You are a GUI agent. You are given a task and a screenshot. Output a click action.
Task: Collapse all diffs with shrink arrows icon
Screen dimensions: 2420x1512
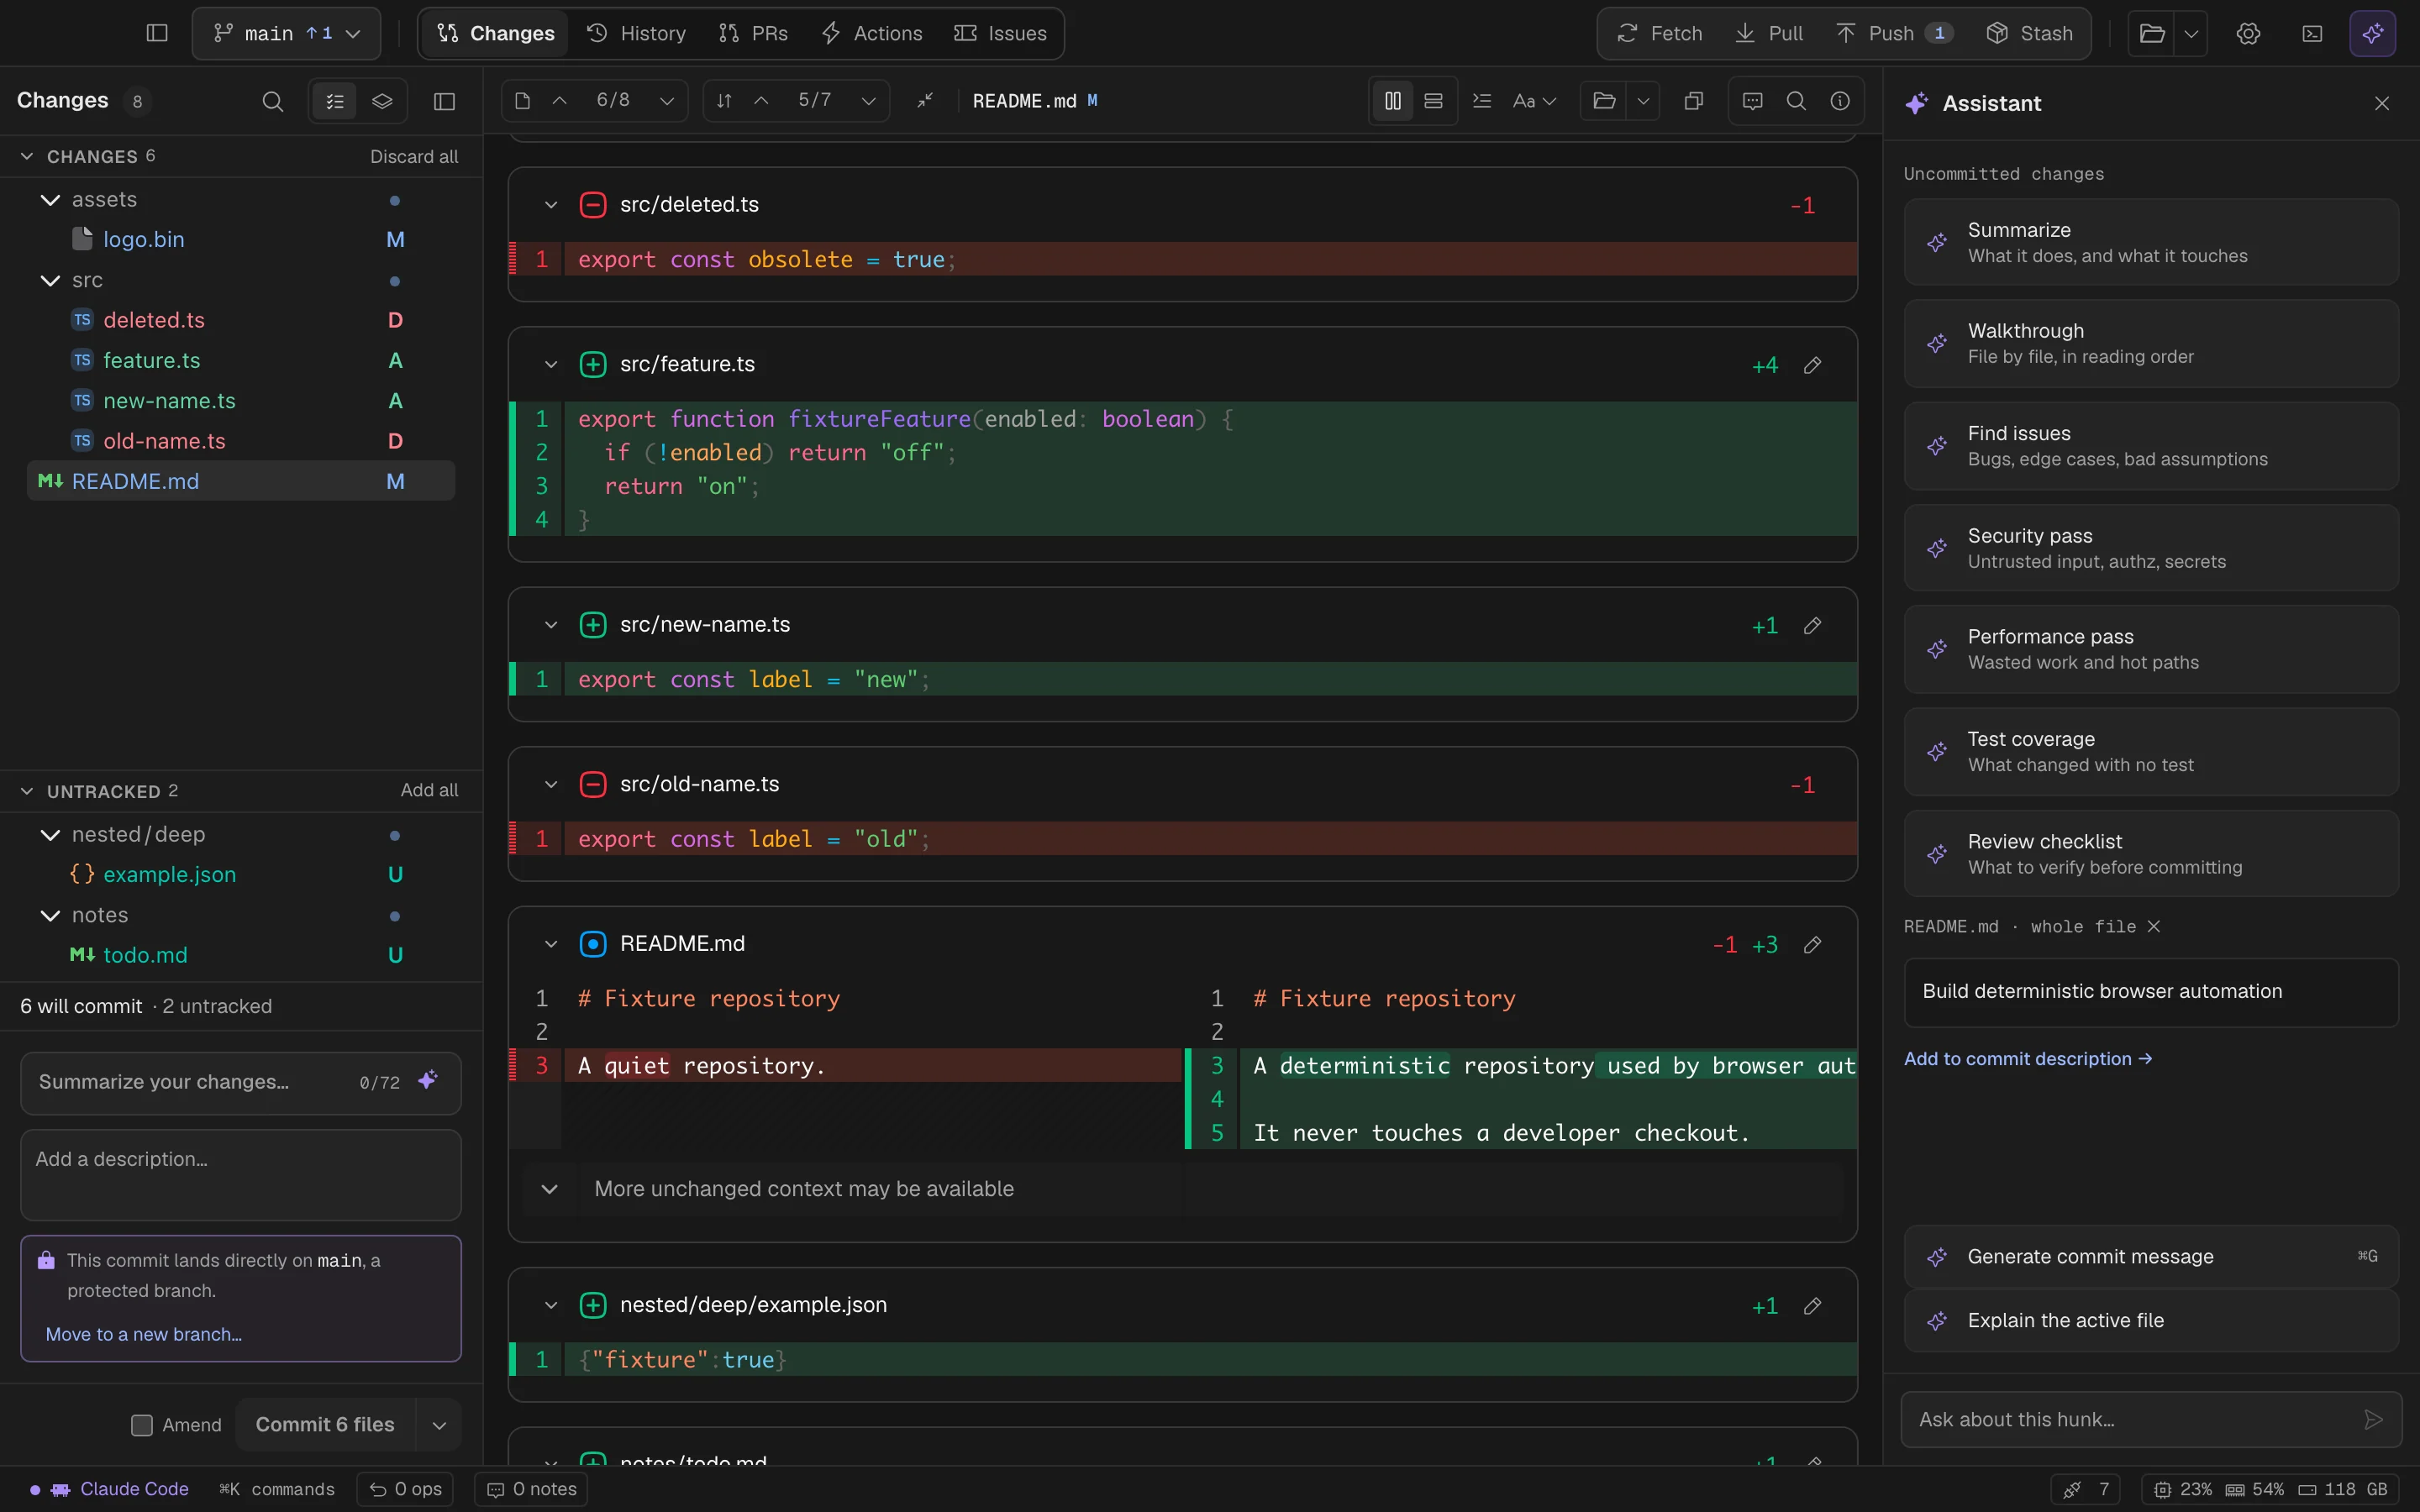[925, 100]
